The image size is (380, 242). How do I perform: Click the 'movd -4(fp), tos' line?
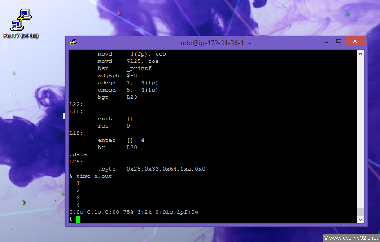tap(131, 54)
